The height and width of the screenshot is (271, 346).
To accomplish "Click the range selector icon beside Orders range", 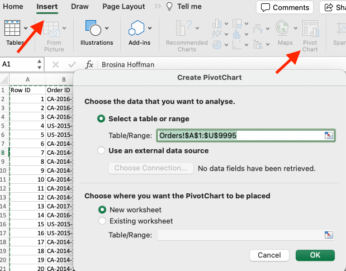I will pyautogui.click(x=329, y=135).
